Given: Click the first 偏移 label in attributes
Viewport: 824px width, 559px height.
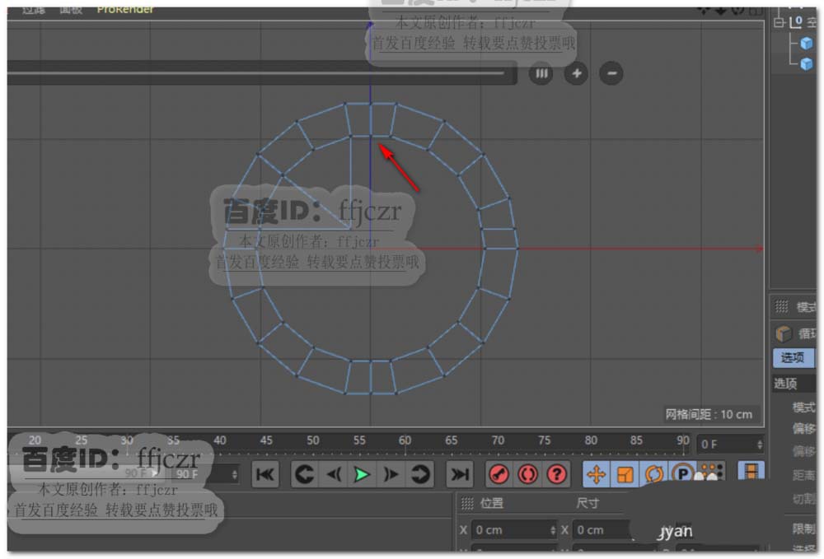Looking at the screenshot, I should point(804,429).
